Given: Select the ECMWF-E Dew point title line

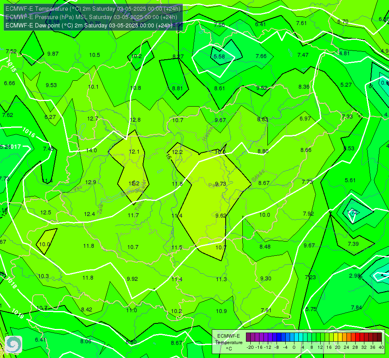Looking at the screenshot, I should [x=89, y=25].
